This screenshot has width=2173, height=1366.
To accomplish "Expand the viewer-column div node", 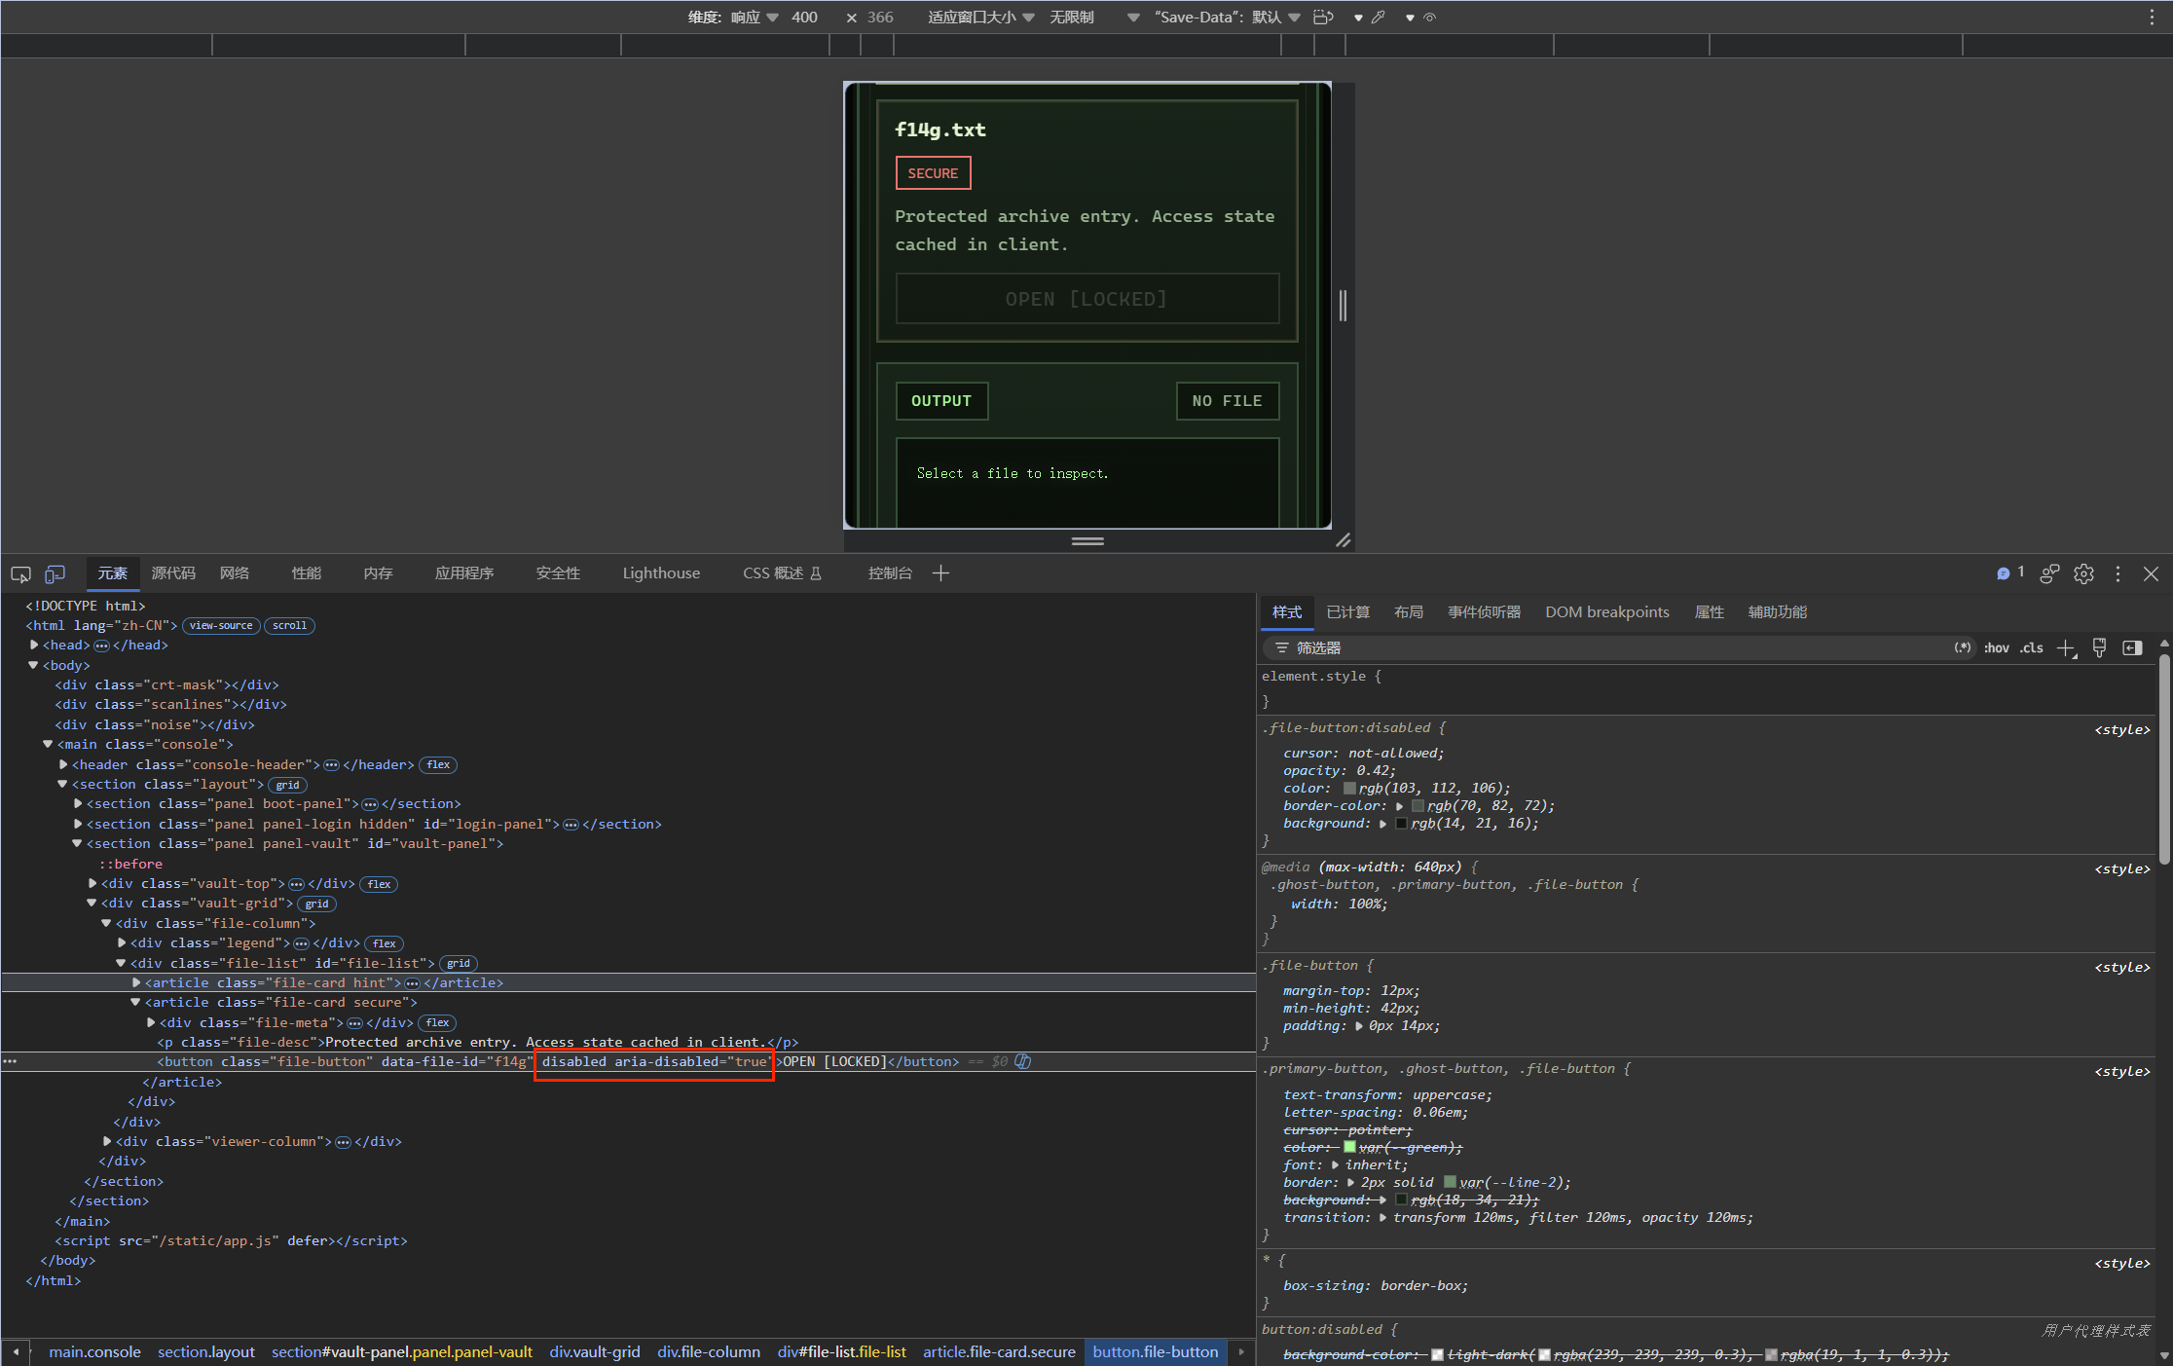I will (x=107, y=1141).
